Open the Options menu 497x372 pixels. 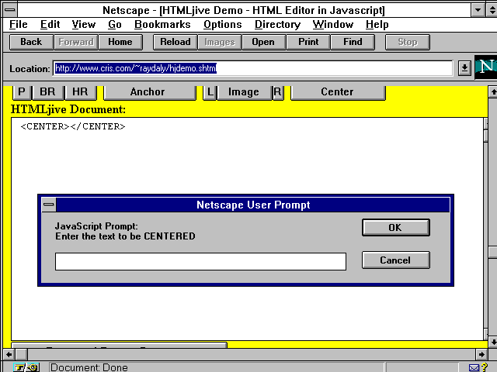(x=223, y=25)
